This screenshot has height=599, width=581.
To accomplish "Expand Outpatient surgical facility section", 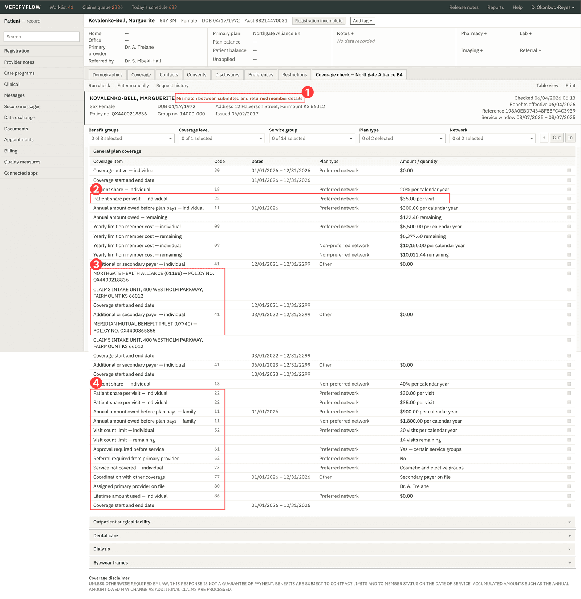I will [x=332, y=522].
